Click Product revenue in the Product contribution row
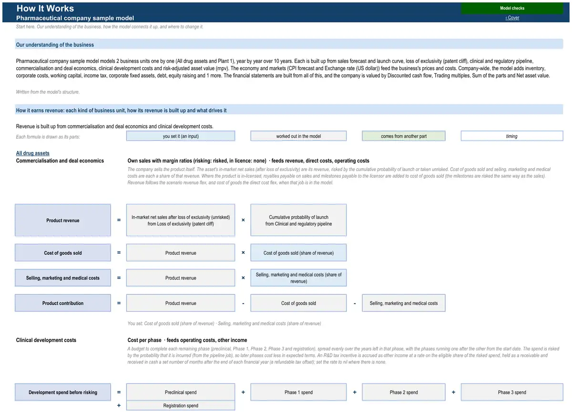572x413 pixels. pos(181,303)
